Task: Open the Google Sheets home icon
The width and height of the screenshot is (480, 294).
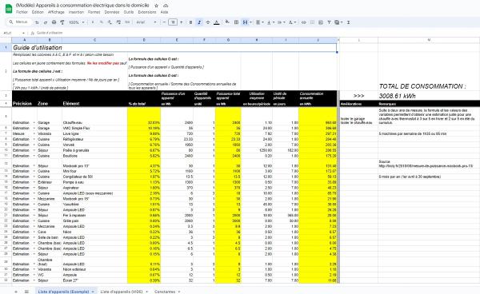Action: click(x=9, y=9)
